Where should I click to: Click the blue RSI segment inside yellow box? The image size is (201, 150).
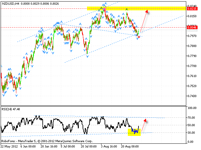pyautogui.click(x=134, y=131)
